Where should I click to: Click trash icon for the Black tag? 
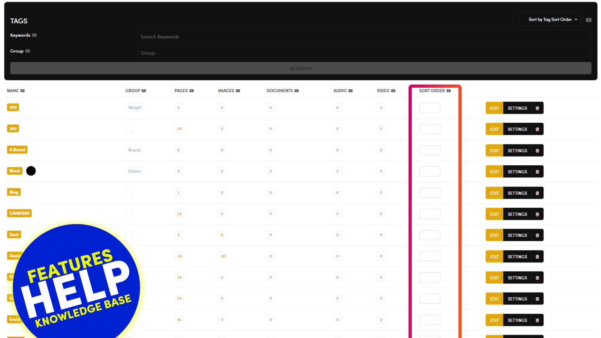[537, 172]
